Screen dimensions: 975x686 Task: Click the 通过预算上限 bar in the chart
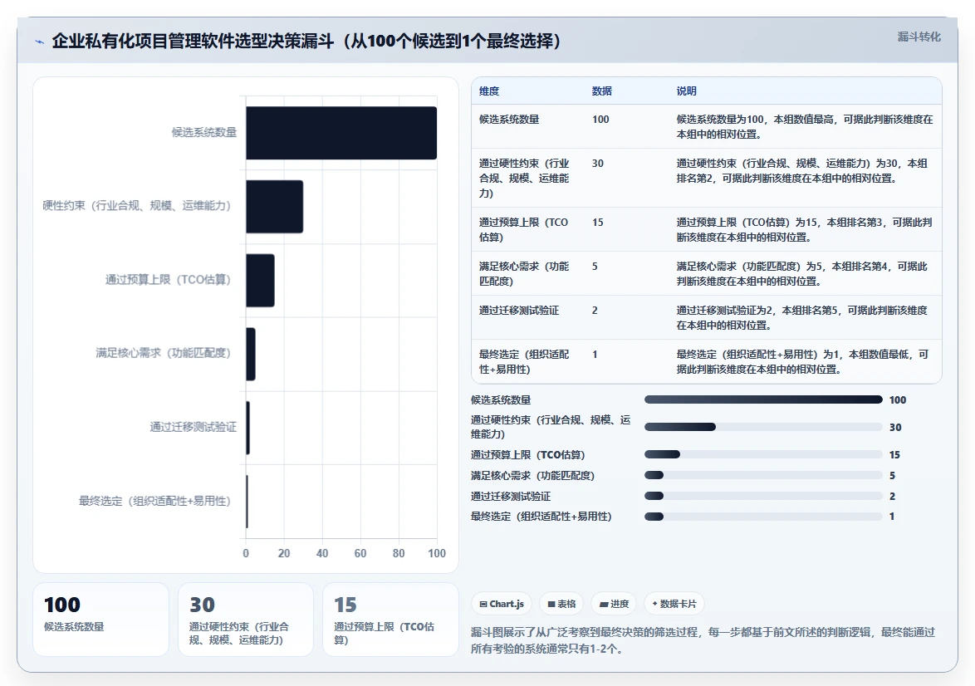pos(261,280)
